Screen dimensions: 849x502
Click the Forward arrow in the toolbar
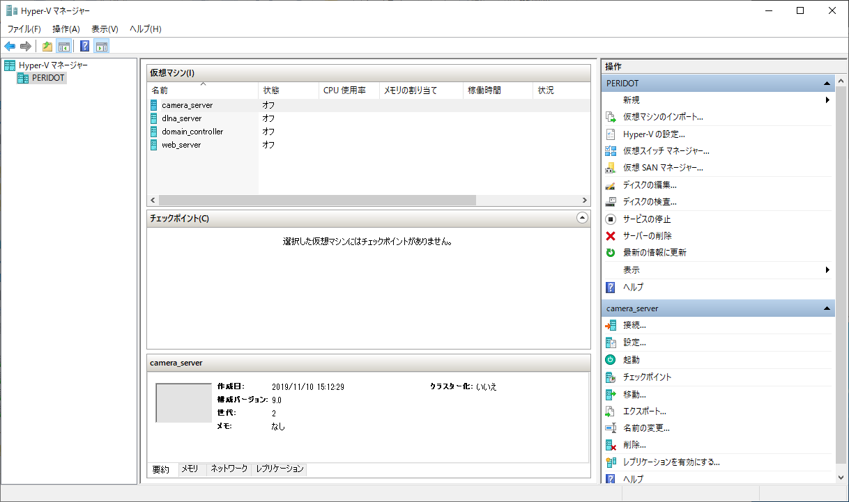(26, 47)
